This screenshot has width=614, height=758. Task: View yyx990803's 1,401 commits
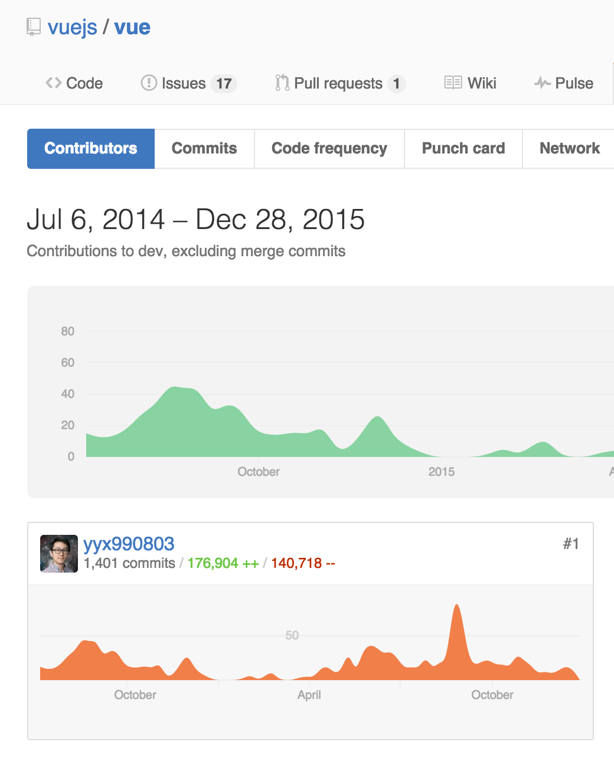point(129,563)
